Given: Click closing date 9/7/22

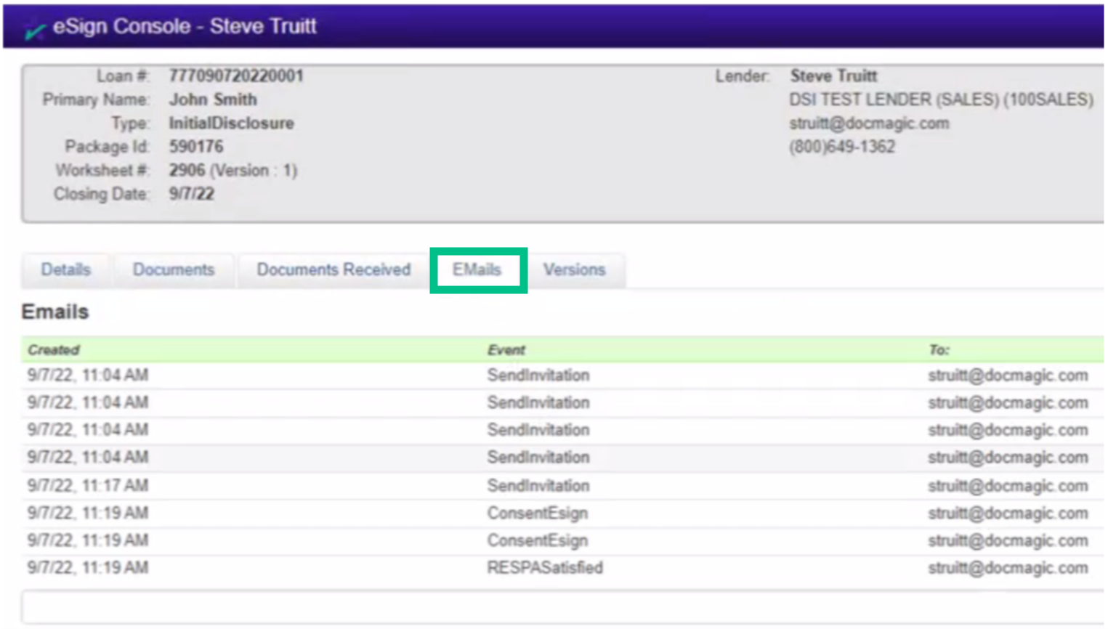Looking at the screenshot, I should pos(192,194).
